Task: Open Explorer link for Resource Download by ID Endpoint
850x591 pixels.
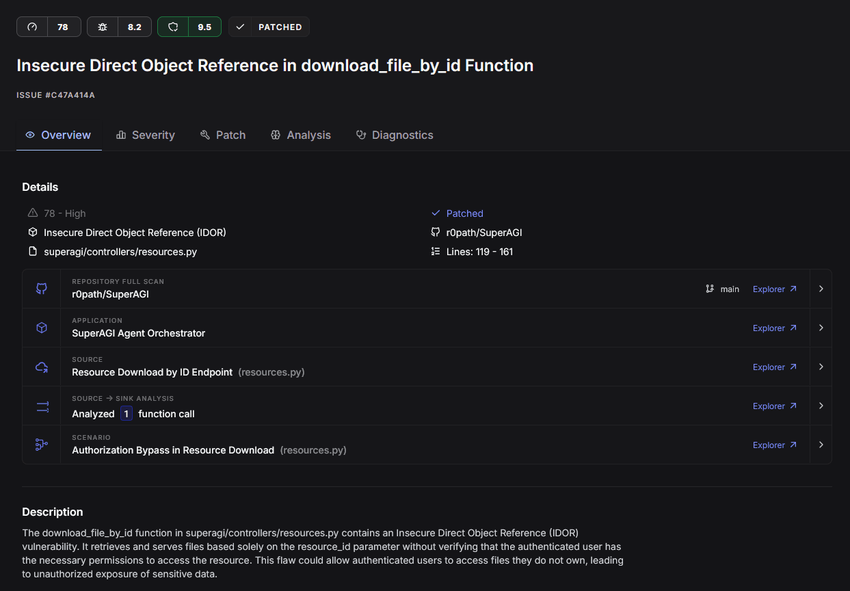Action: tap(774, 367)
